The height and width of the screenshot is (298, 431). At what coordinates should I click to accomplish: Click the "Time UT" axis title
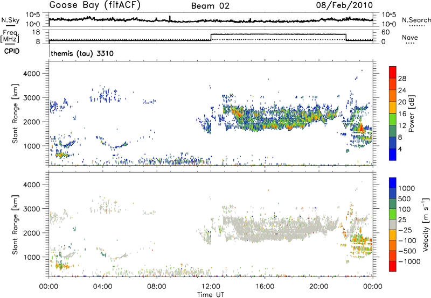211,295
